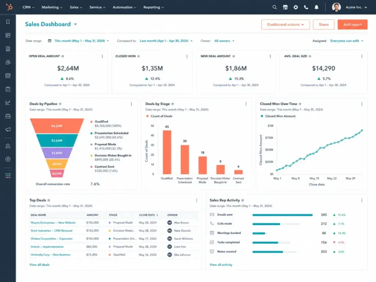Click the nine-dot grid icon in the sidebar
Screen dimensions: 376x282
click(x=8, y=176)
